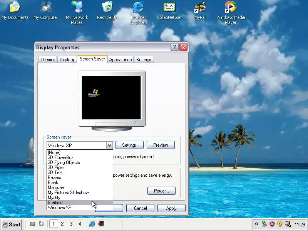Choose Windows XP option in dropdown list

[80, 208]
